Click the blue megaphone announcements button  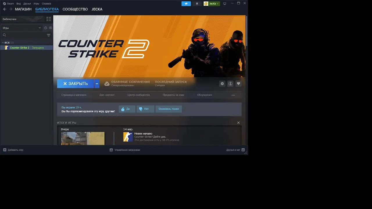click(186, 3)
